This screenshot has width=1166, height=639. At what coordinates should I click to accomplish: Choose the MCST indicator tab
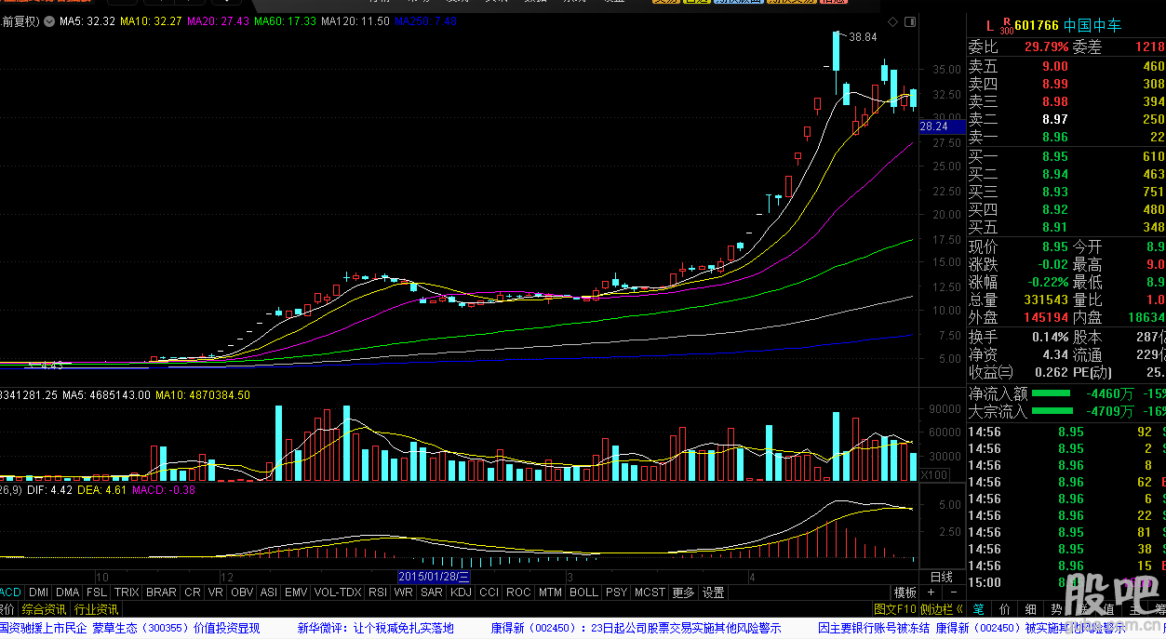[x=650, y=592]
